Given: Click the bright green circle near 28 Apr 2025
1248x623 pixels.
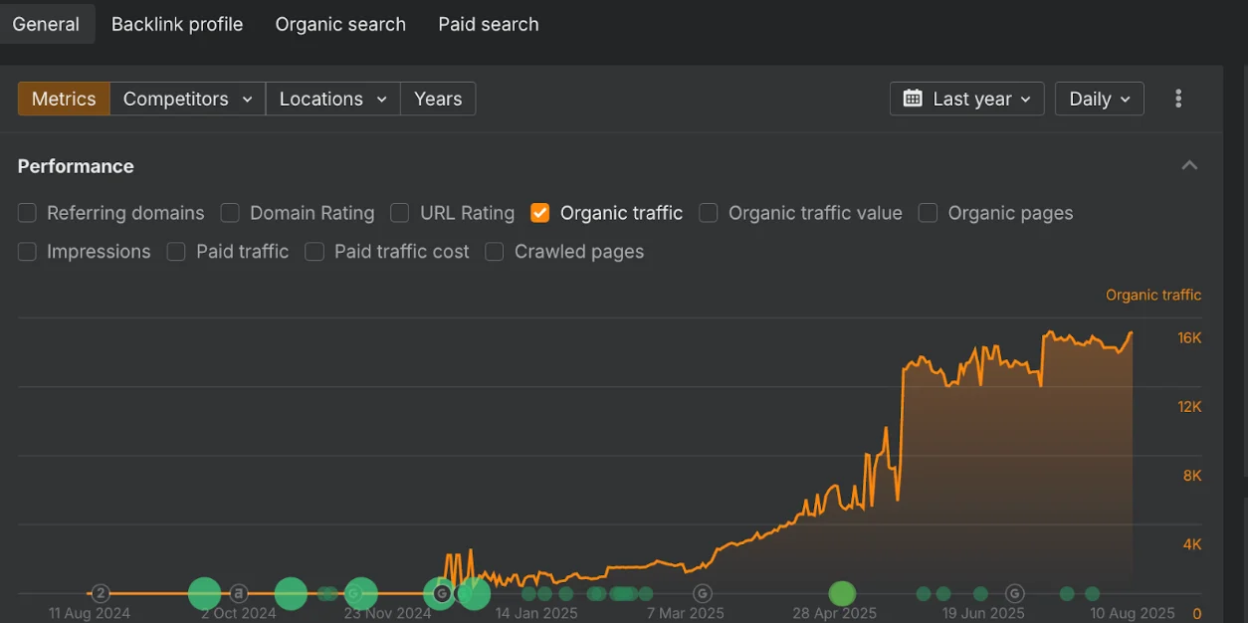Looking at the screenshot, I should (842, 594).
